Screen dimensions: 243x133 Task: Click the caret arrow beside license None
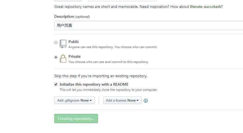click(x=138, y=100)
